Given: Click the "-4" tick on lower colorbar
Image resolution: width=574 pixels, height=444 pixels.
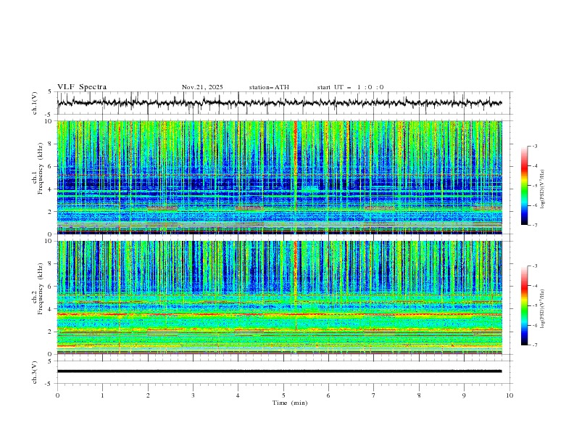Looking at the screenshot, I should [535, 286].
